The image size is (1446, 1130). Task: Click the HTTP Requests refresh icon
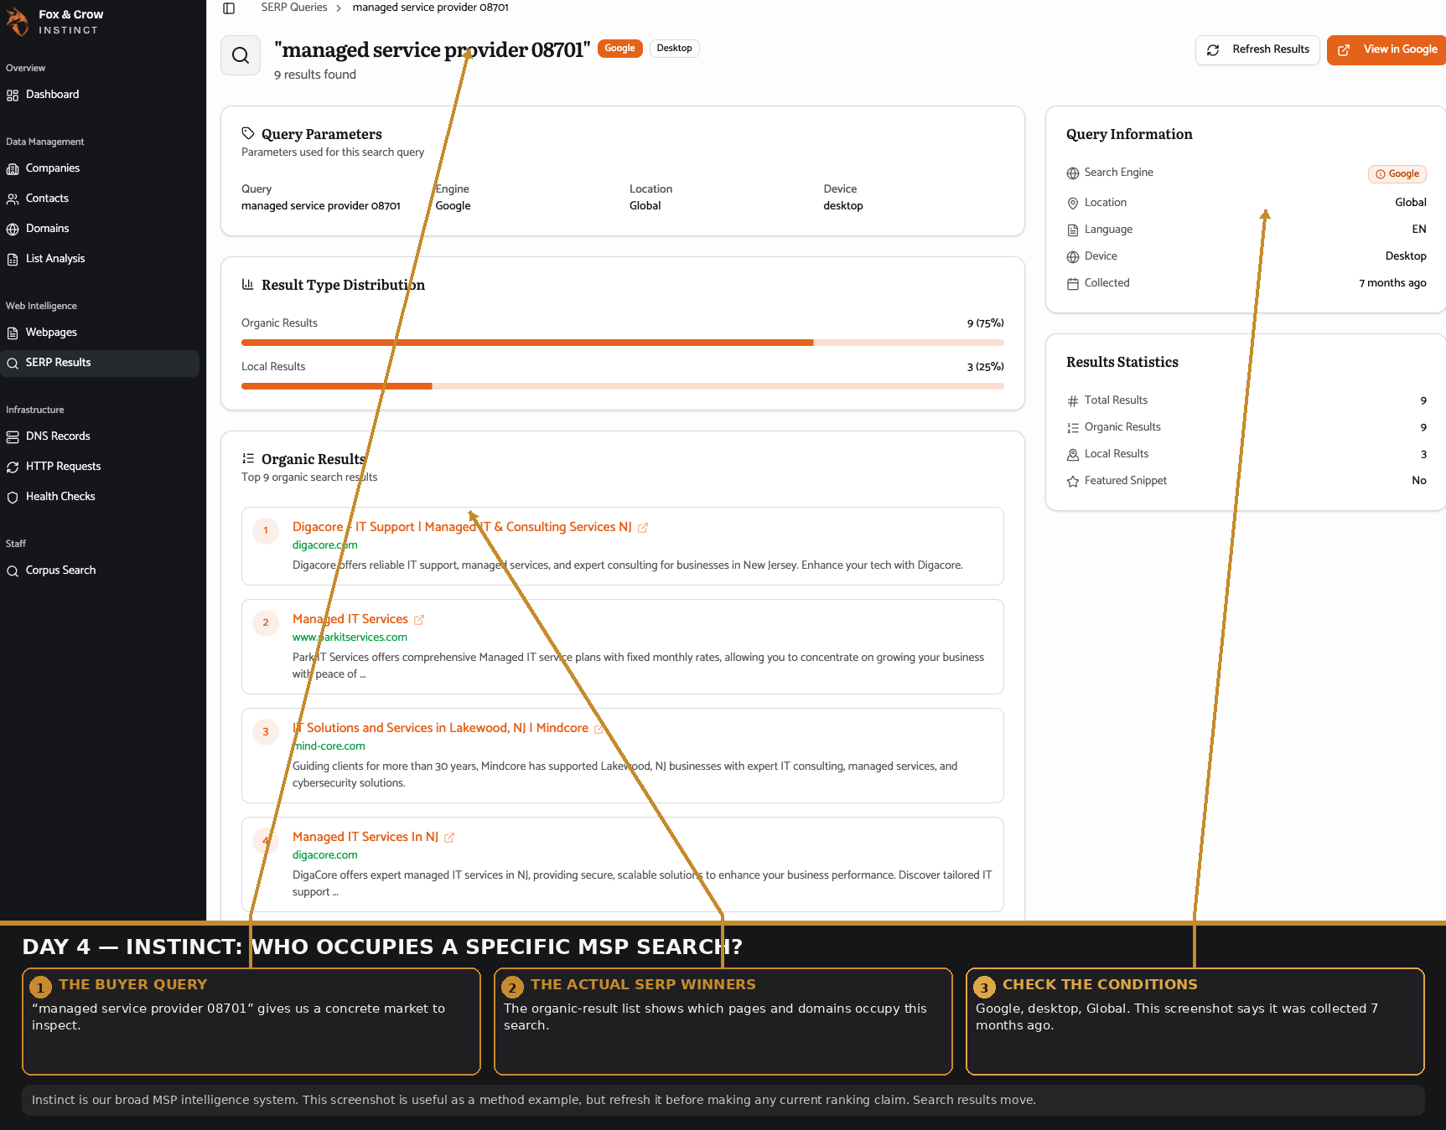[x=13, y=467]
